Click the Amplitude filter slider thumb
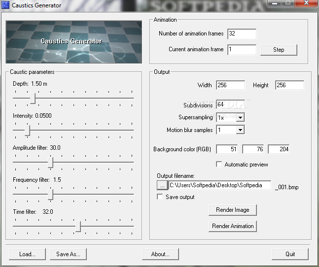 coord(51,163)
